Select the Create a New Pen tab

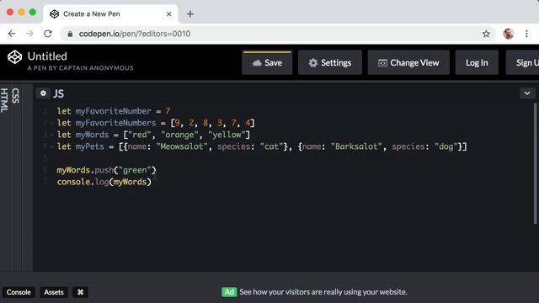click(x=110, y=14)
